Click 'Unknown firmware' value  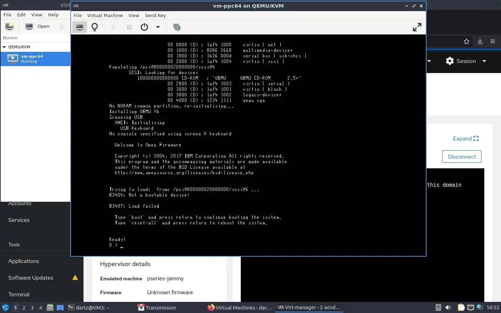tap(170, 292)
